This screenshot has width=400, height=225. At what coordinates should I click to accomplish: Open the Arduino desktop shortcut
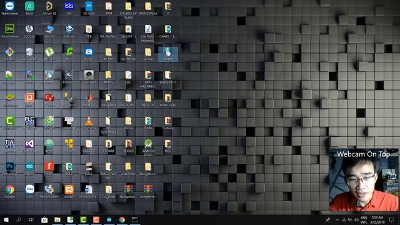29,169
